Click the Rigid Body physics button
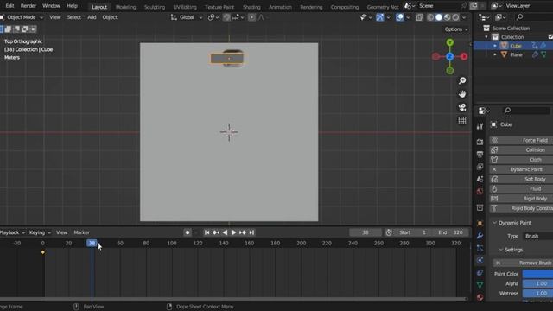Viewport: 553px width, 311px height. [521, 199]
